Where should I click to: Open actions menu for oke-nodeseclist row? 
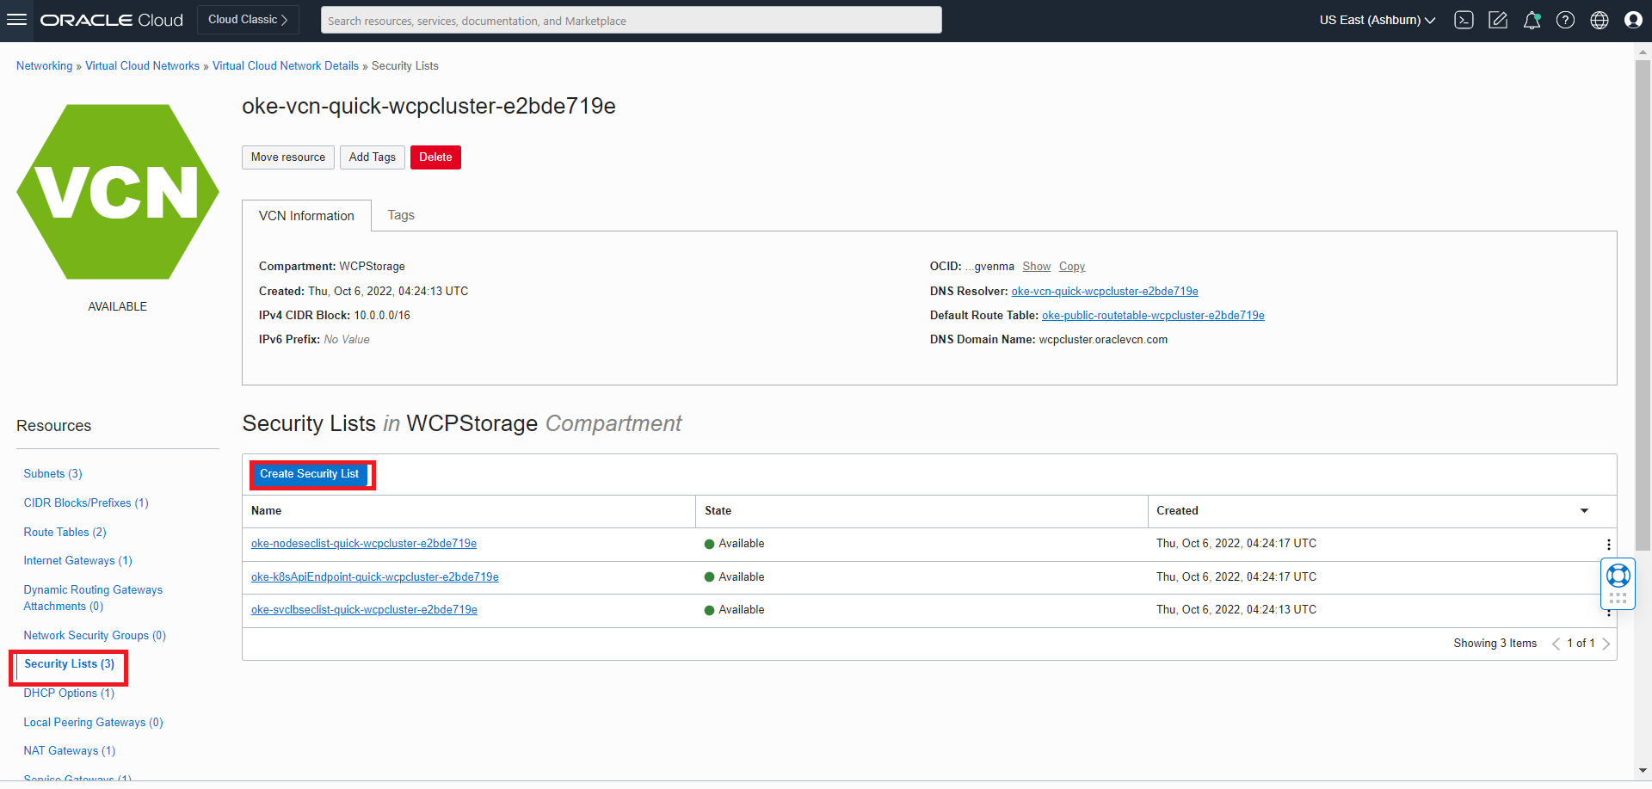[1608, 545]
